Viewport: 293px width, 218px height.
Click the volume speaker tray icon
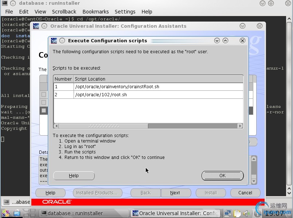(246, 213)
